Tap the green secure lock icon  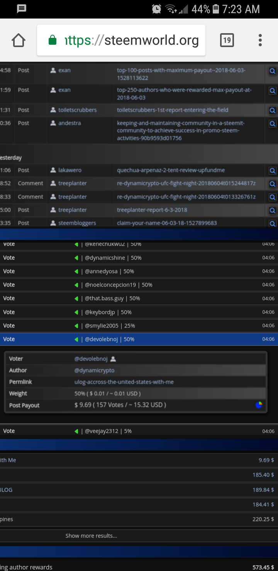(53, 40)
